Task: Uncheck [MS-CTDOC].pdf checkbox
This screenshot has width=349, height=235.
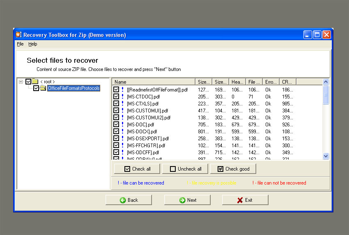Action: coord(116,96)
